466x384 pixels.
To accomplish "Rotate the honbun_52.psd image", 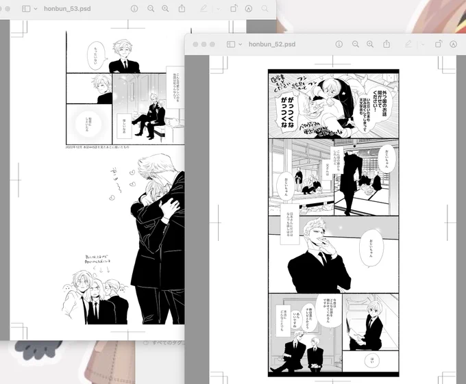I will [x=439, y=44].
